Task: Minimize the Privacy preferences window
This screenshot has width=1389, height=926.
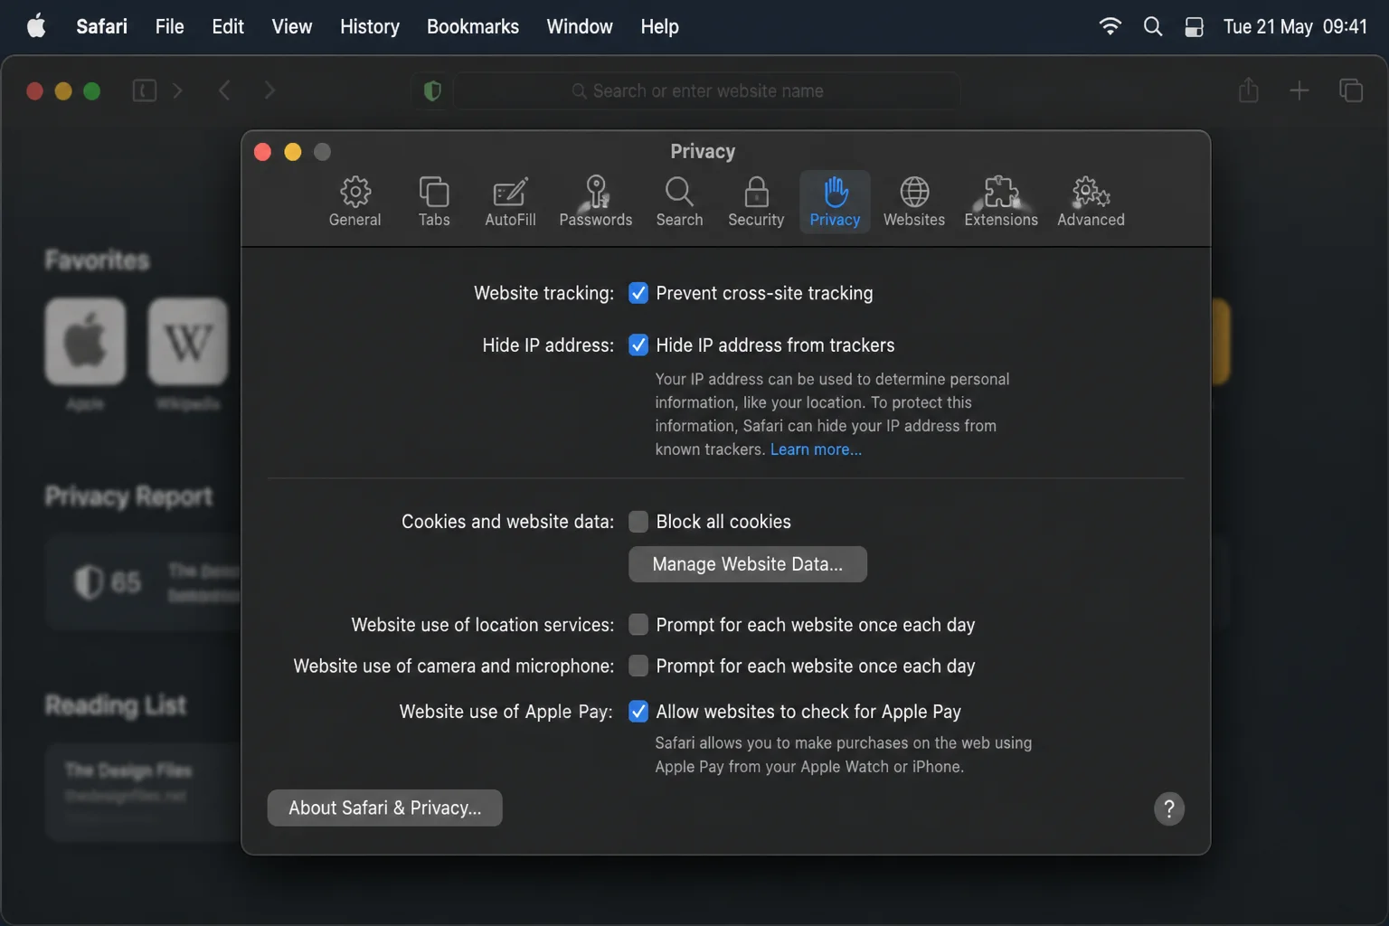Action: tap(293, 152)
